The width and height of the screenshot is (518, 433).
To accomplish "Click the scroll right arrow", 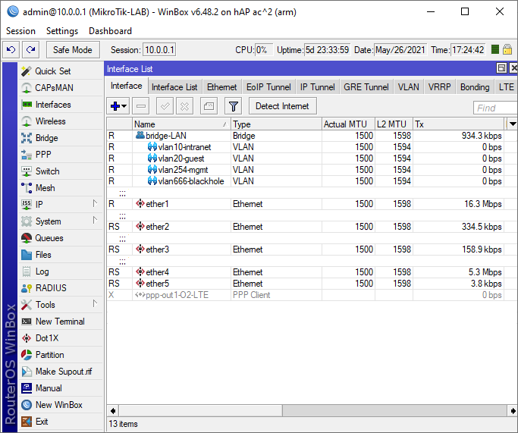I will click(x=513, y=411).
